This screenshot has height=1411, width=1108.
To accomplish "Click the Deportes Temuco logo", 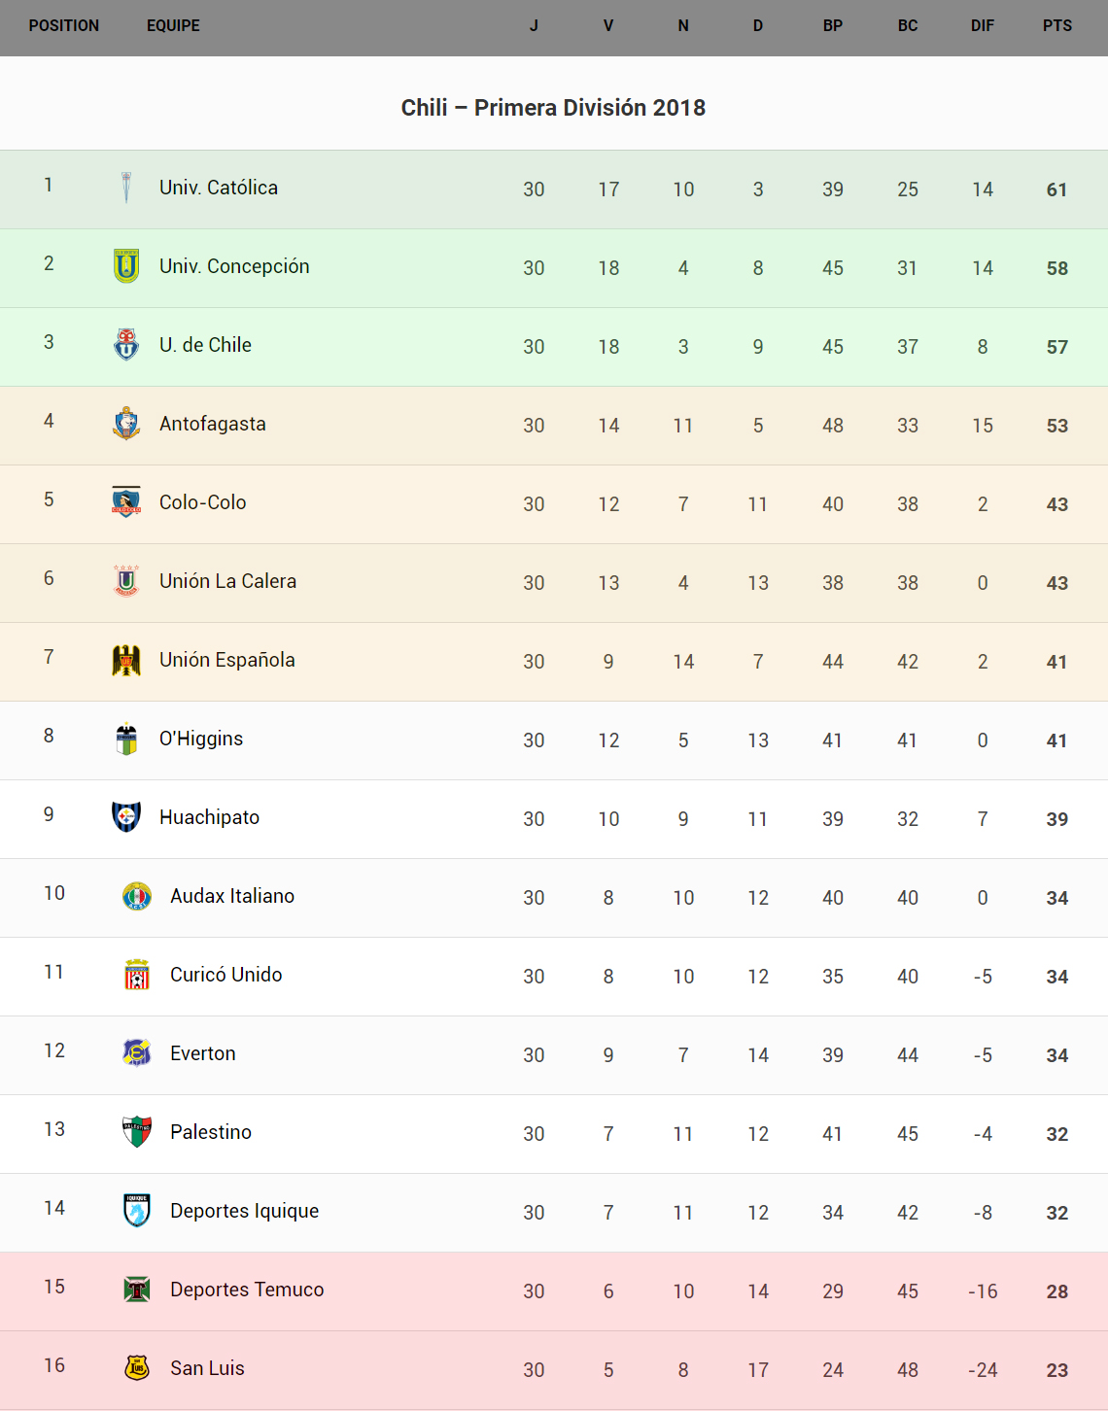I will tap(137, 1290).
